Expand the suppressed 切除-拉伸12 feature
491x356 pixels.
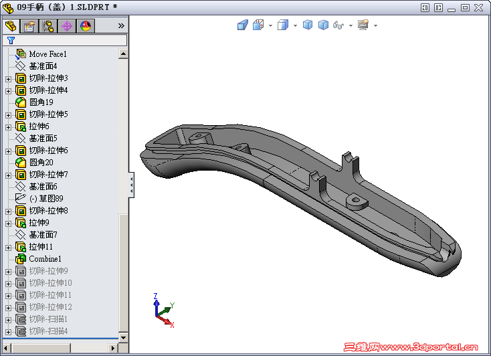(x=9, y=308)
